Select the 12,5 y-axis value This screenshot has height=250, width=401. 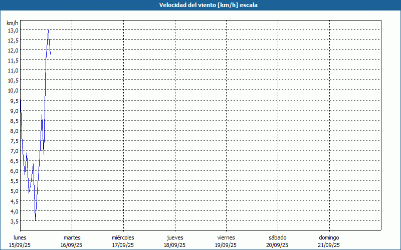click(14, 40)
